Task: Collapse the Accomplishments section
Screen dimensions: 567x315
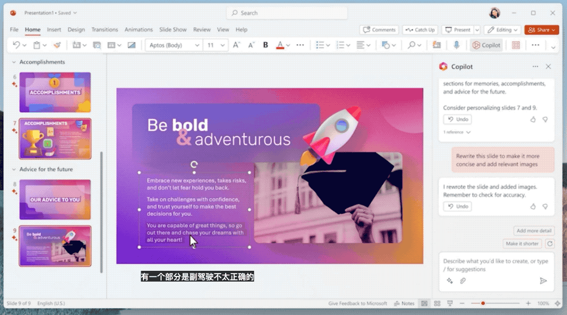Action: 14,62
